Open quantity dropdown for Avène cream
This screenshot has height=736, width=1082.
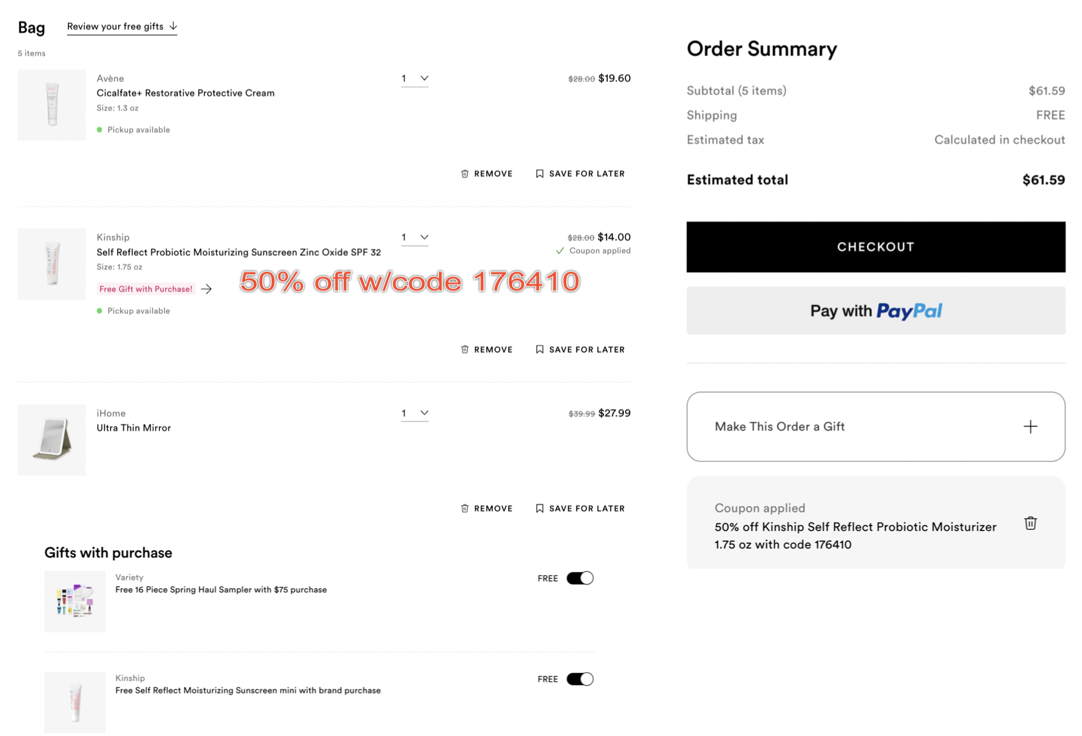(x=415, y=79)
